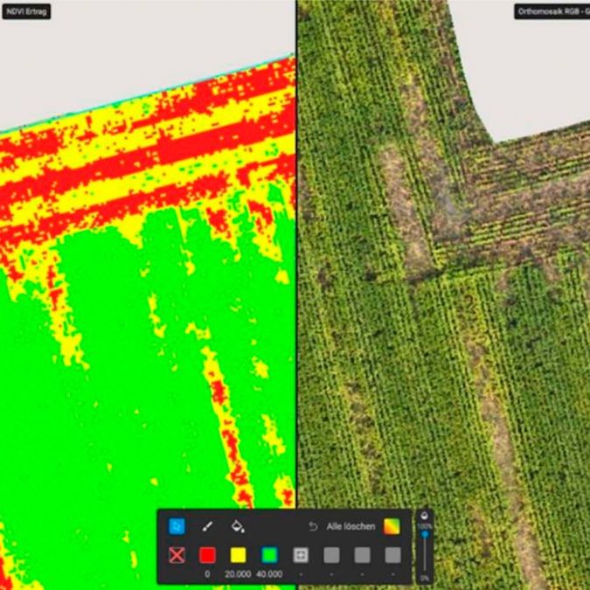This screenshot has height=590, width=590.
Task: Choose the green swatch labeled 40.000
Action: (x=269, y=555)
